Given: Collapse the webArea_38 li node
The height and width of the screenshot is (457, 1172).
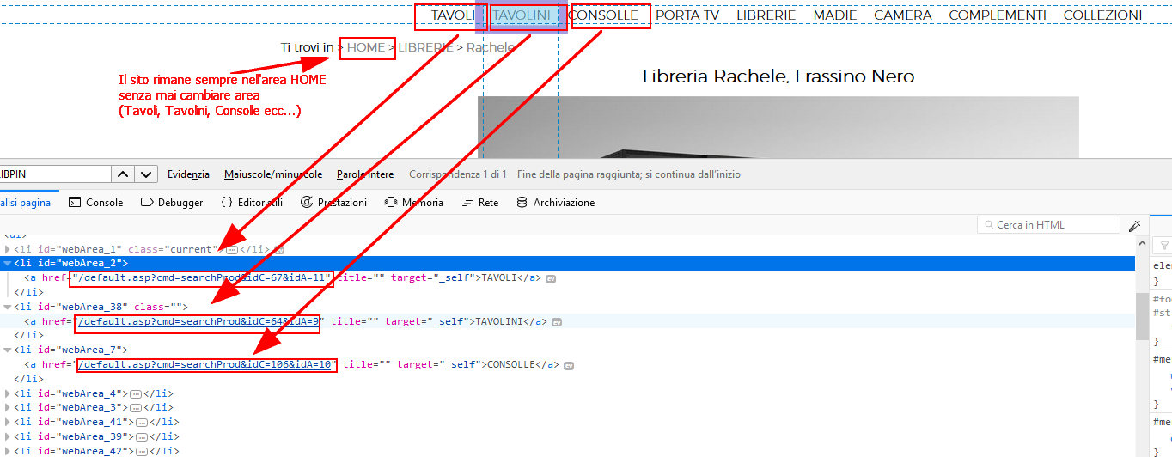Looking at the screenshot, I should (8, 307).
